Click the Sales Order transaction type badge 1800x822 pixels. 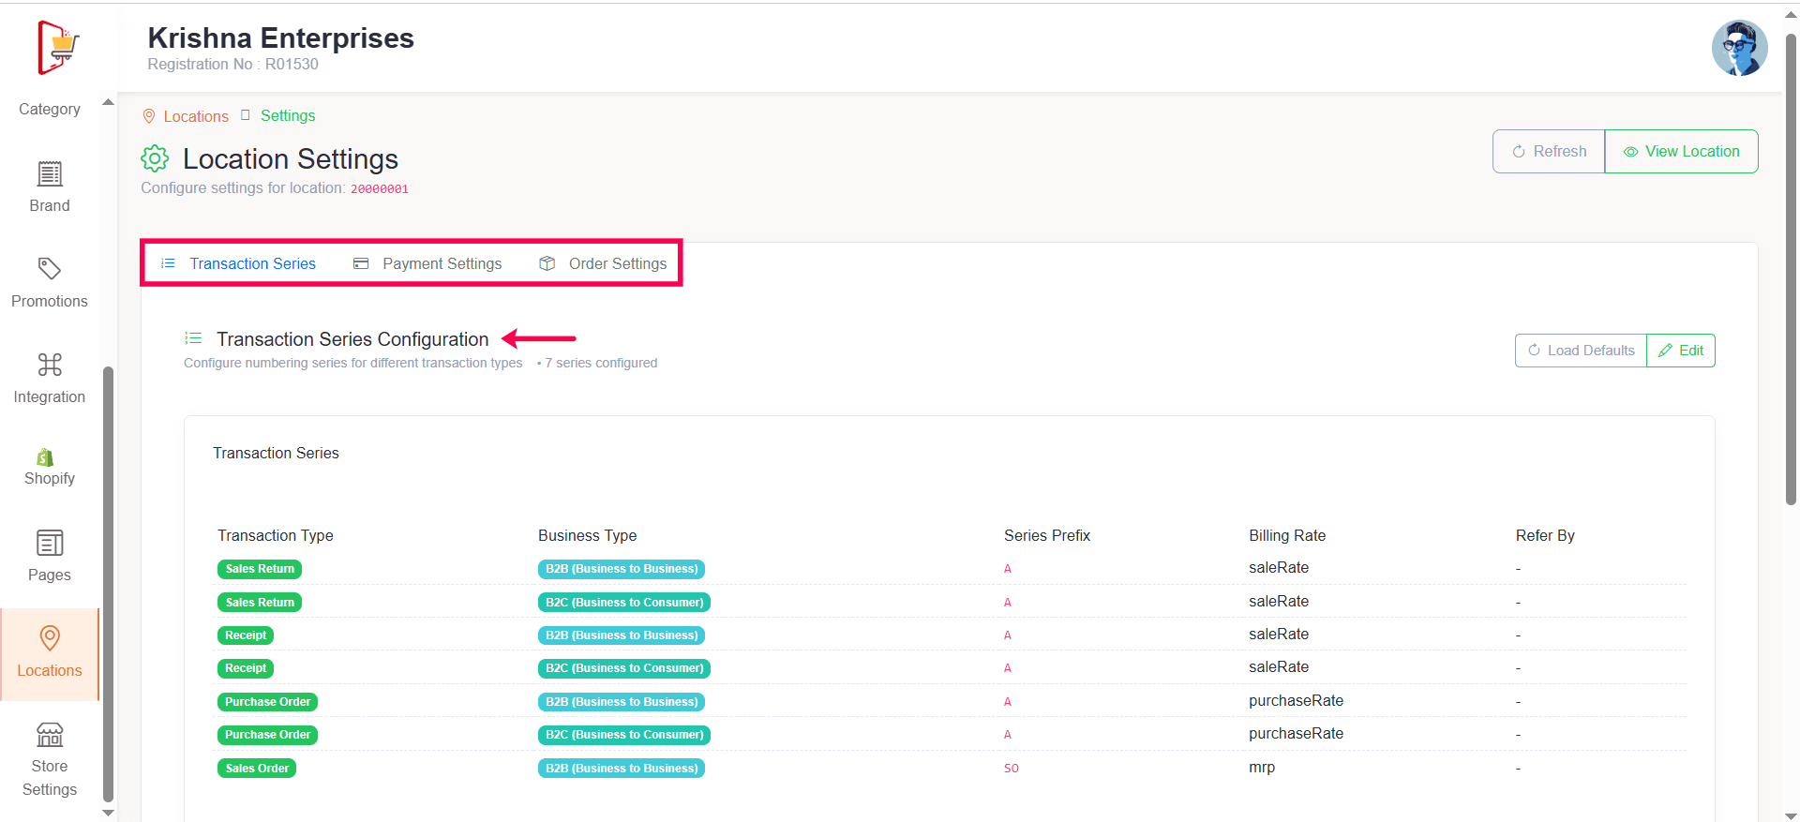[257, 769]
